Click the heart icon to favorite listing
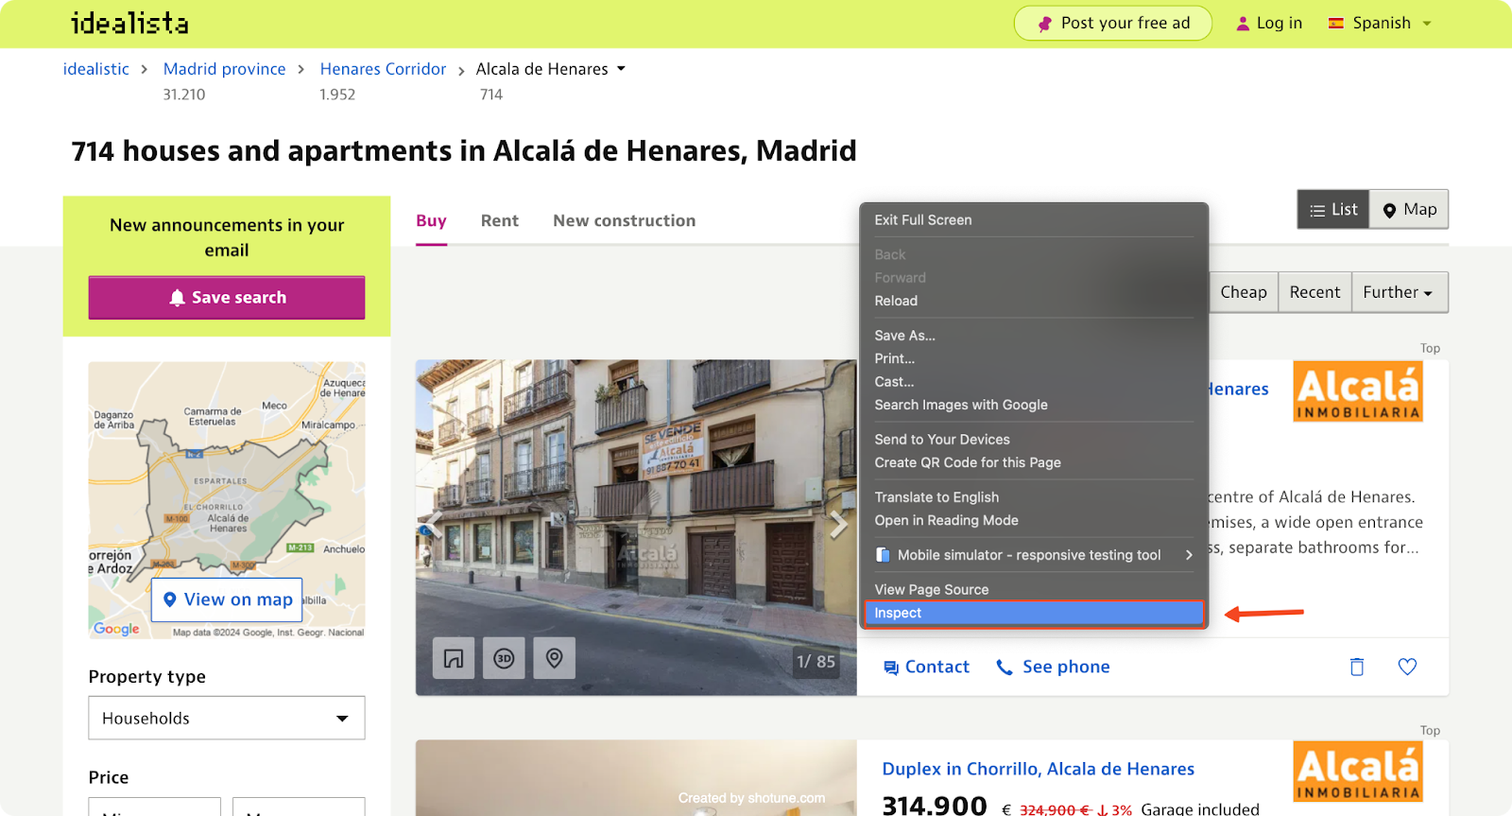Screen dimensions: 1512x816 [x=1407, y=667]
